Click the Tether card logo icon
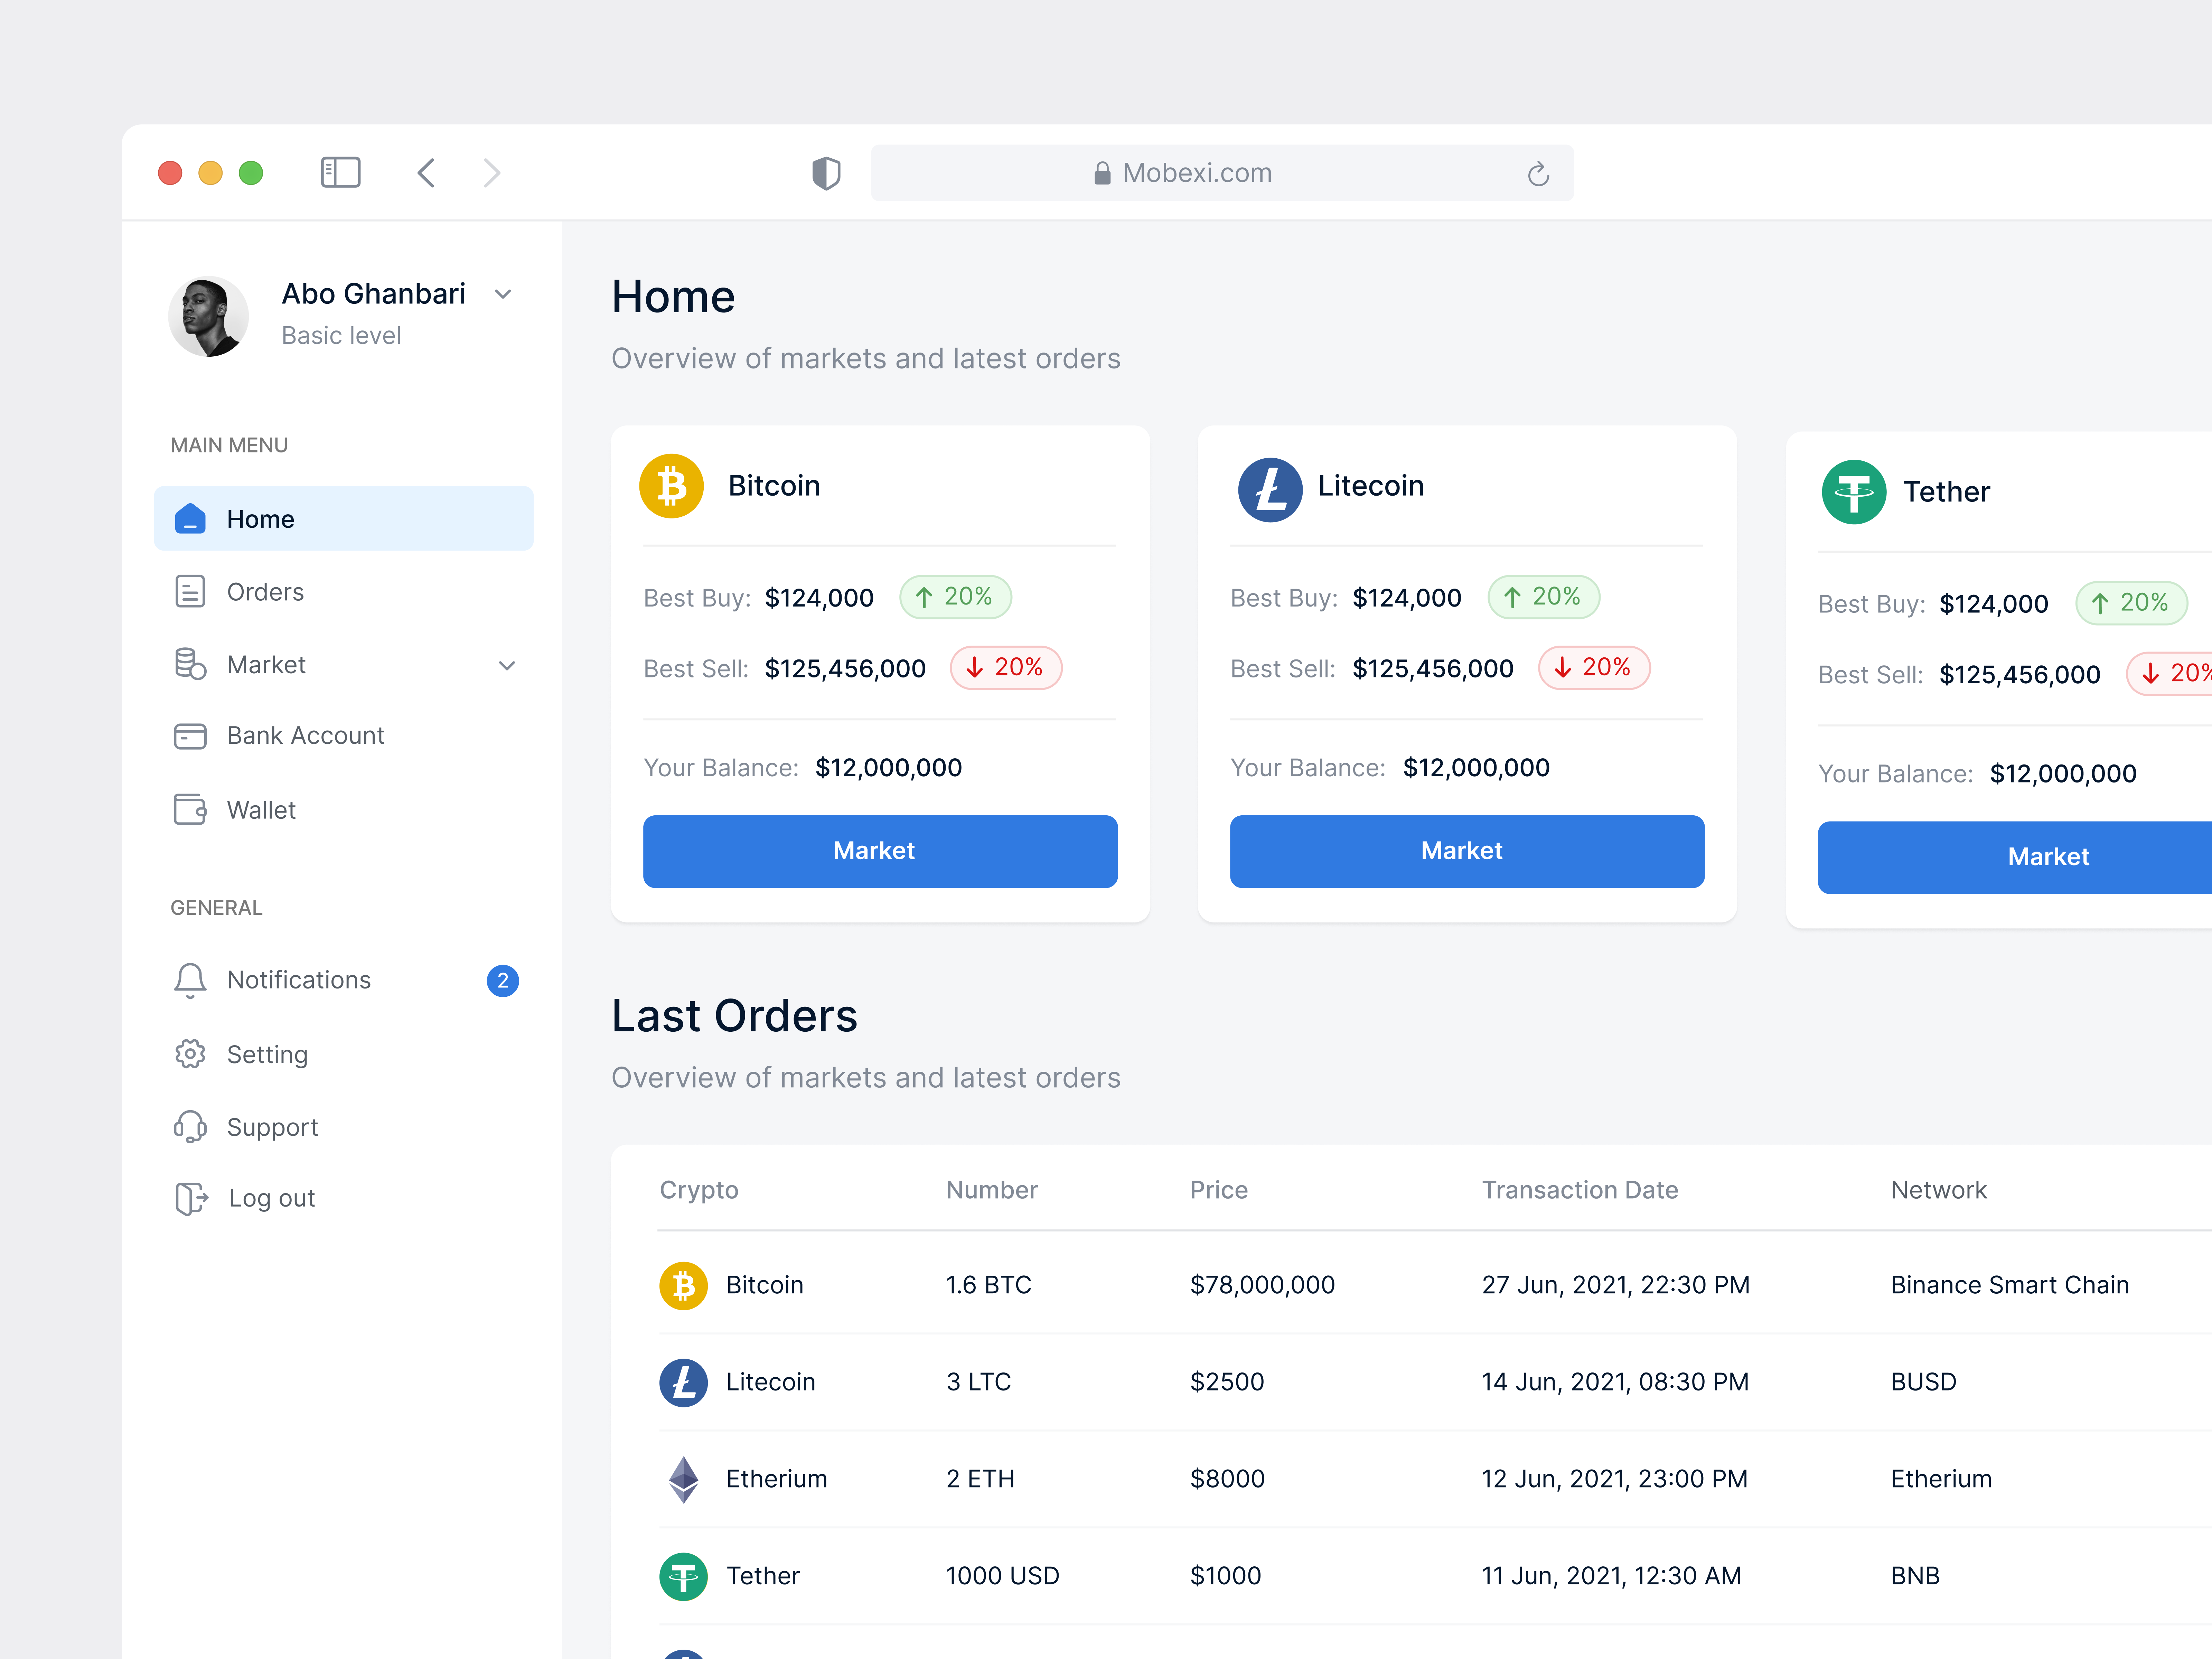Viewport: 2212px width, 1659px height. coord(1854,492)
